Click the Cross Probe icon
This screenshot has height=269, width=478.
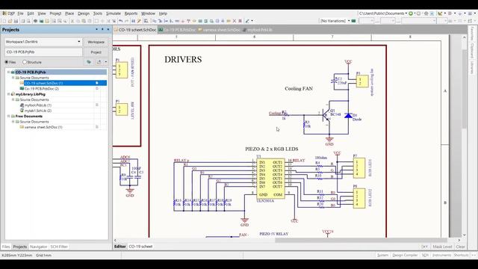coord(139,21)
